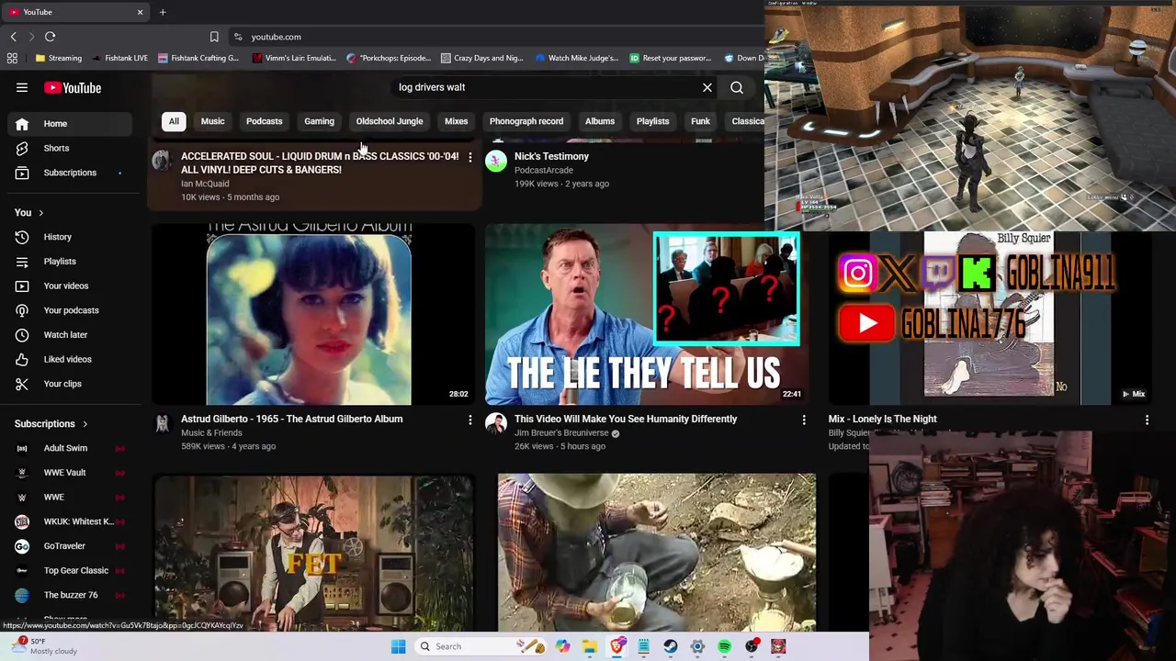Viewport: 1176px width, 661px height.
Task: Open more options for ACCELERATED SOUL video
Action: click(469, 157)
